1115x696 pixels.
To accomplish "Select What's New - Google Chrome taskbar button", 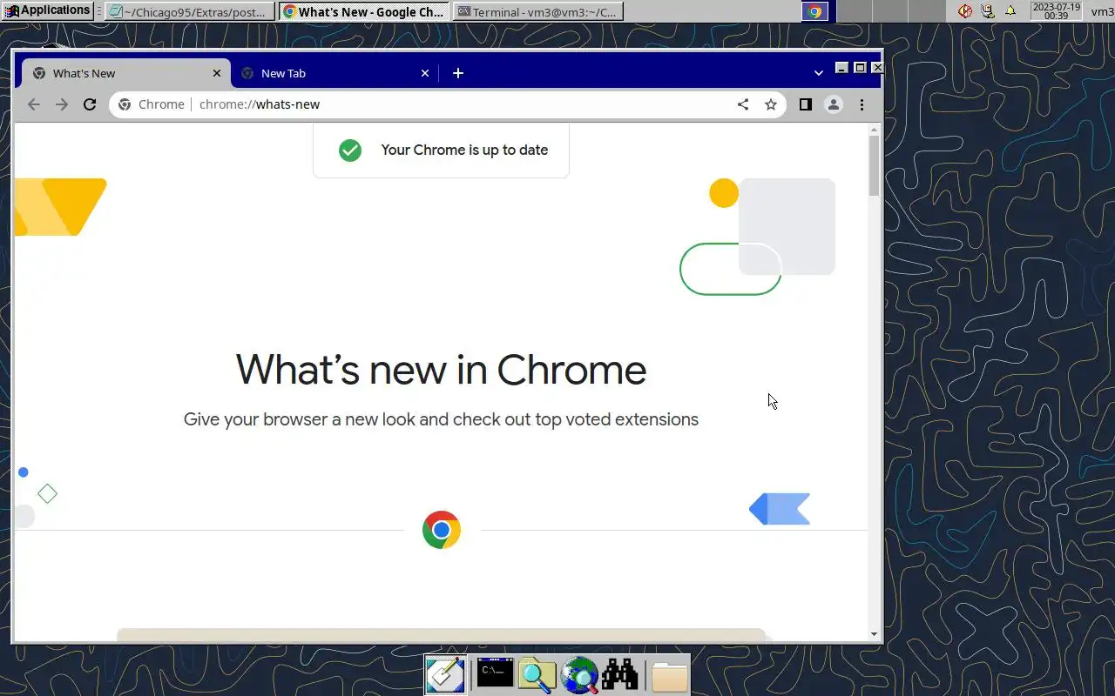I will [x=365, y=11].
